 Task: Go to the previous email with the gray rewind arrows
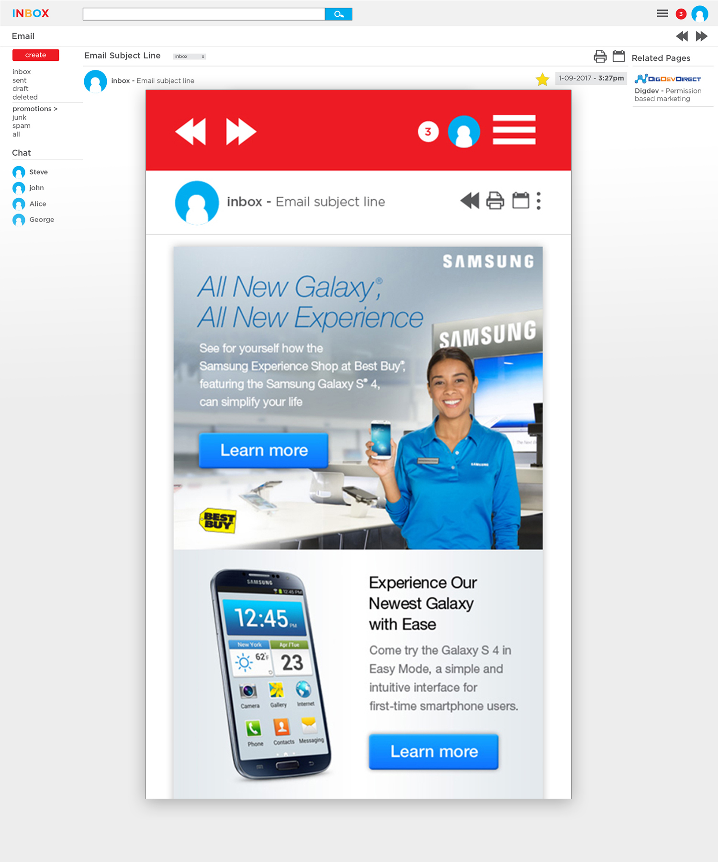tap(682, 36)
